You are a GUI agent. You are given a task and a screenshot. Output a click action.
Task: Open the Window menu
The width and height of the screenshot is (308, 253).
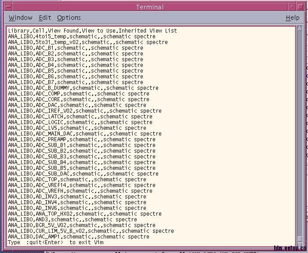[20, 18]
